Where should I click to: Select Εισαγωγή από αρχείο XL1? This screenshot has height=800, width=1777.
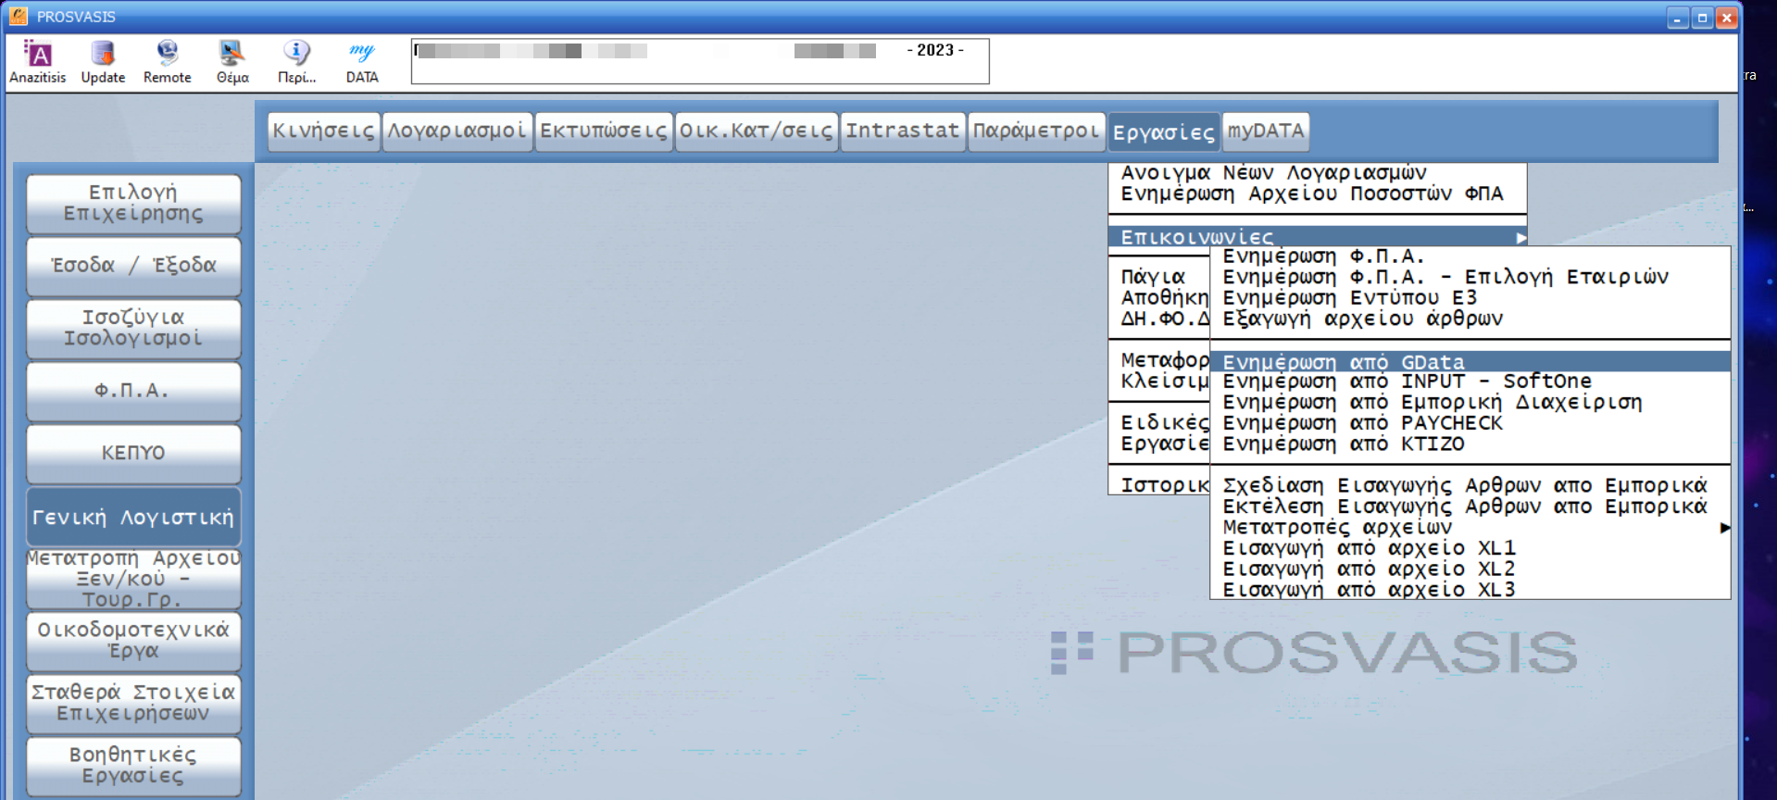[1369, 548]
